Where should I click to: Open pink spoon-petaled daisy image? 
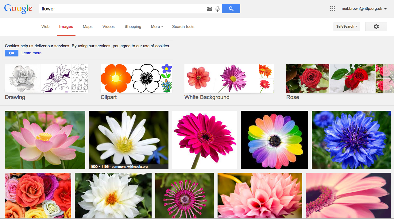184,196
